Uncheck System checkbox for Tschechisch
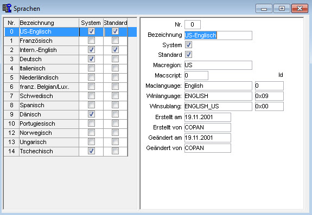Viewport: 312px width, 215px height. (91, 151)
